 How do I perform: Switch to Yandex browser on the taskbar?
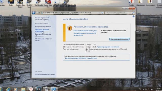[x=31, y=89]
